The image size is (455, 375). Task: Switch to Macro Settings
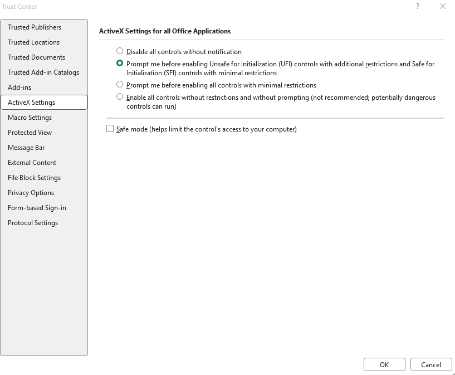(x=30, y=117)
